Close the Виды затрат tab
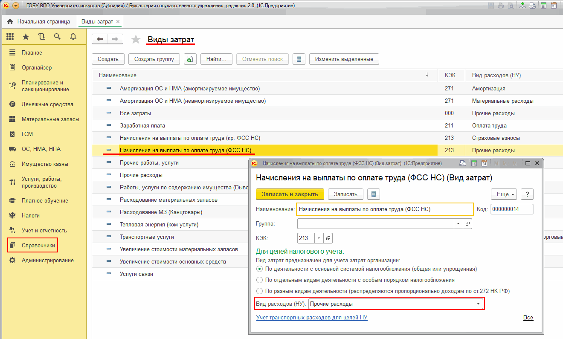 click(x=118, y=21)
